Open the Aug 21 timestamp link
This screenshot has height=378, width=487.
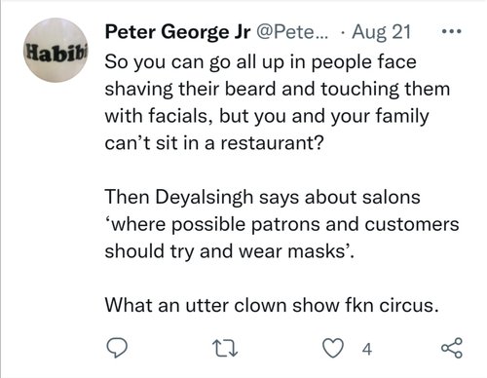382,32
